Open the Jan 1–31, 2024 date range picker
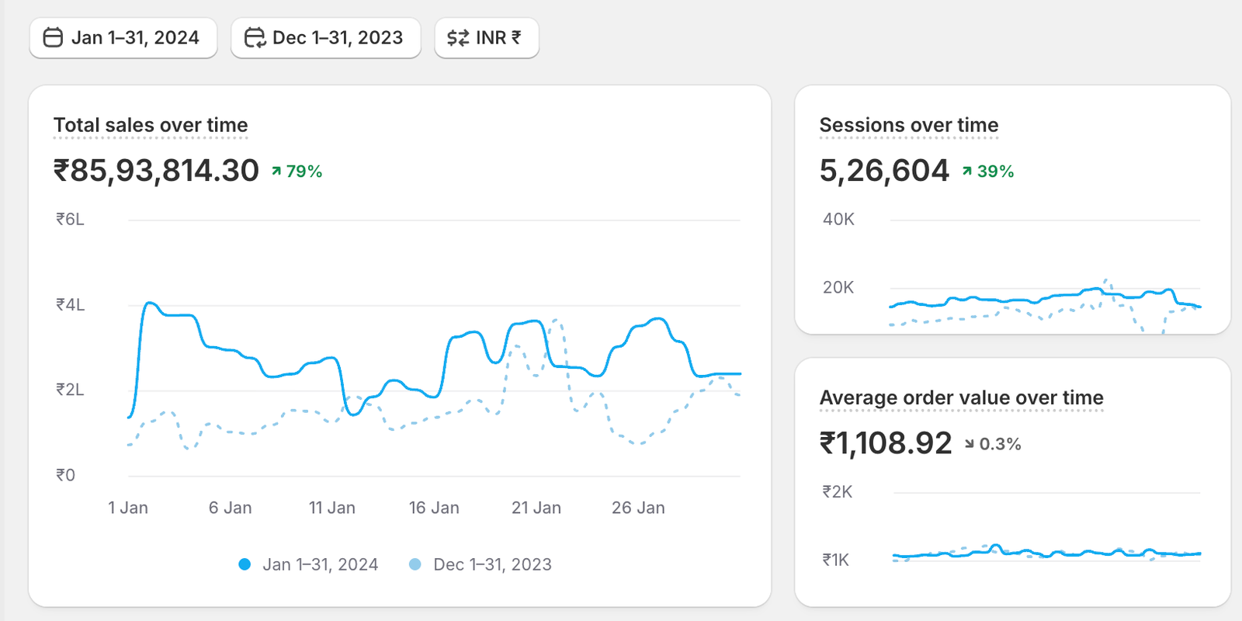Viewport: 1242px width, 621px height. coord(123,37)
